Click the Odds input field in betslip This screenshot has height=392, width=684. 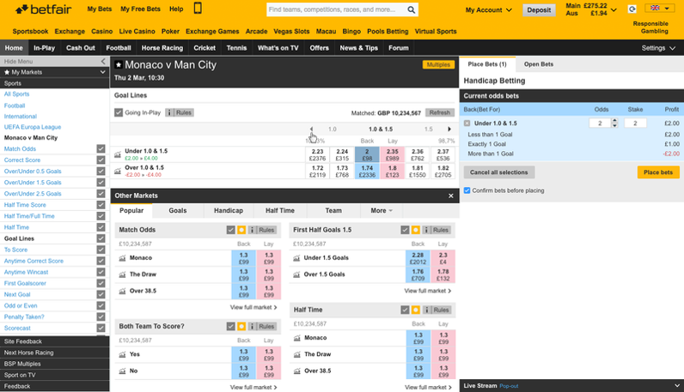point(600,124)
